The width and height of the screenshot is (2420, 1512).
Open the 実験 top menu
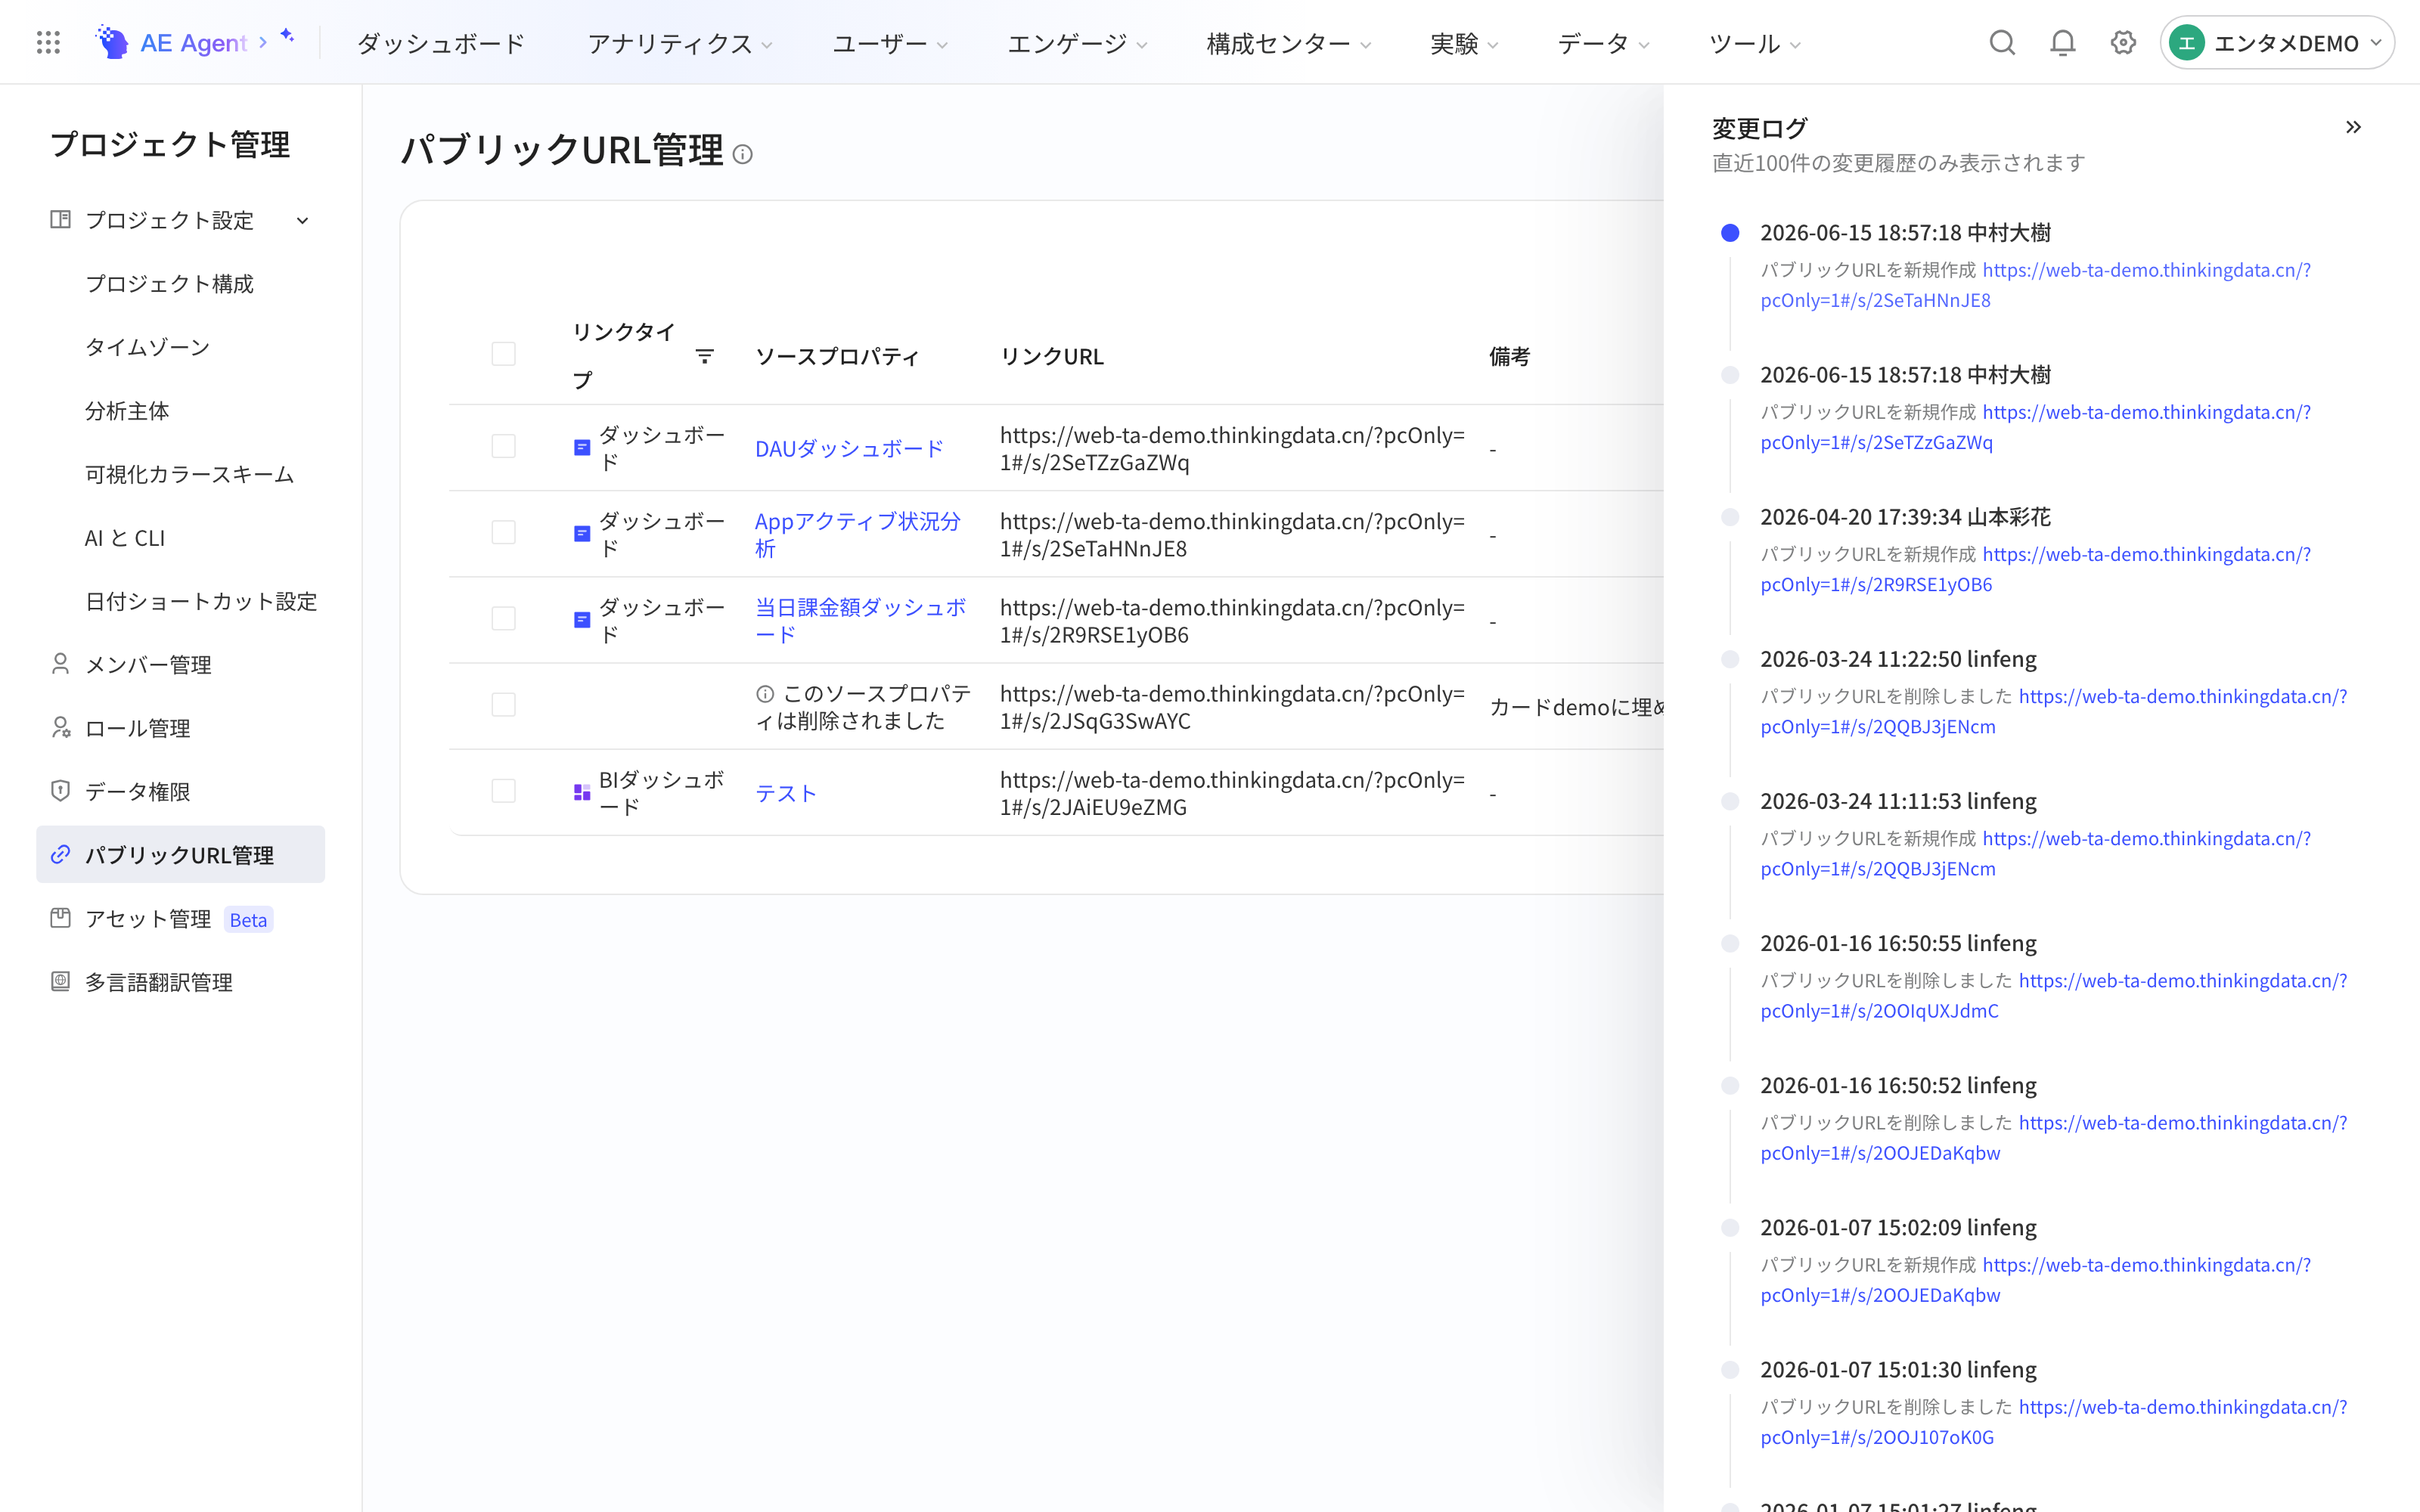point(1464,44)
